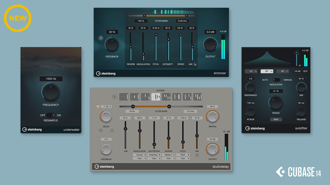330x185 pixels.
Task: Toggle the autofilter Auto/Manual modulation switch
Action: 276,80
